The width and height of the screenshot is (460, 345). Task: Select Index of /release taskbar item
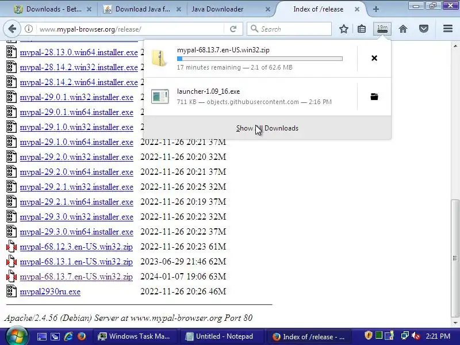[308, 336]
